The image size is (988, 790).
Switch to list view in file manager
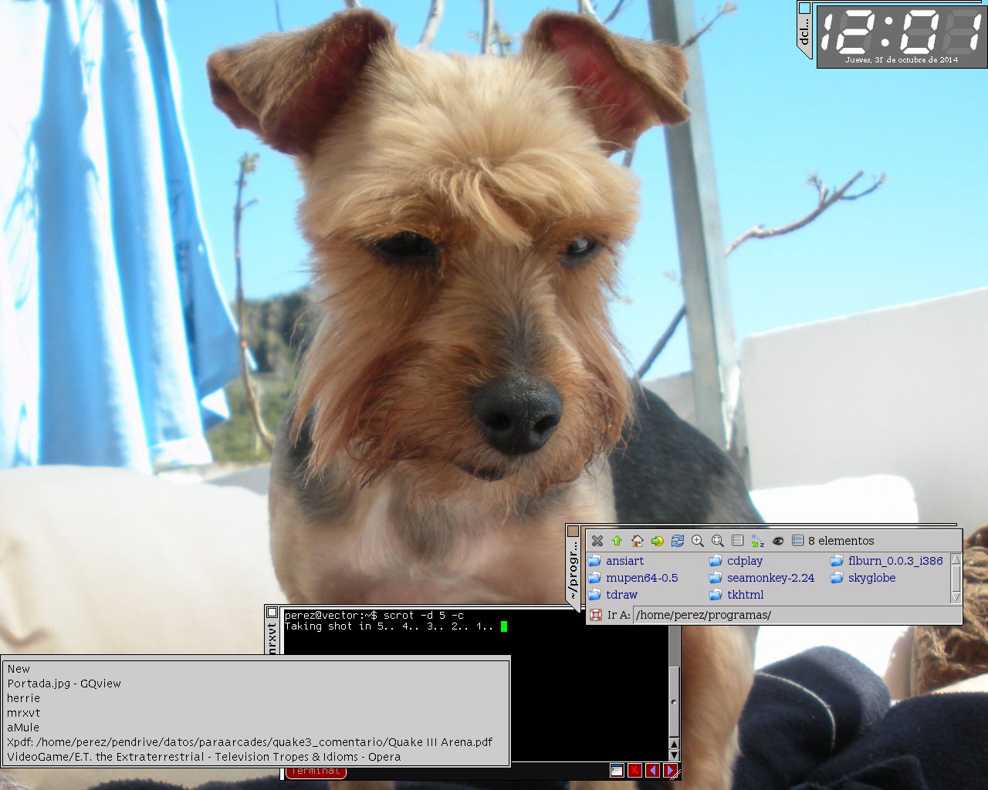click(737, 541)
